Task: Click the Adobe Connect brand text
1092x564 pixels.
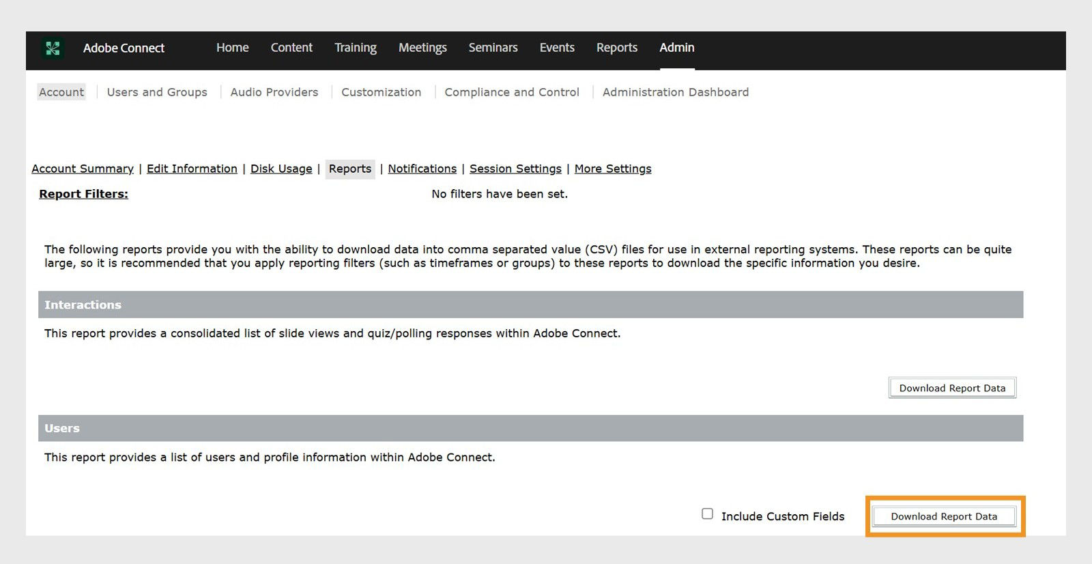Action: tap(124, 48)
